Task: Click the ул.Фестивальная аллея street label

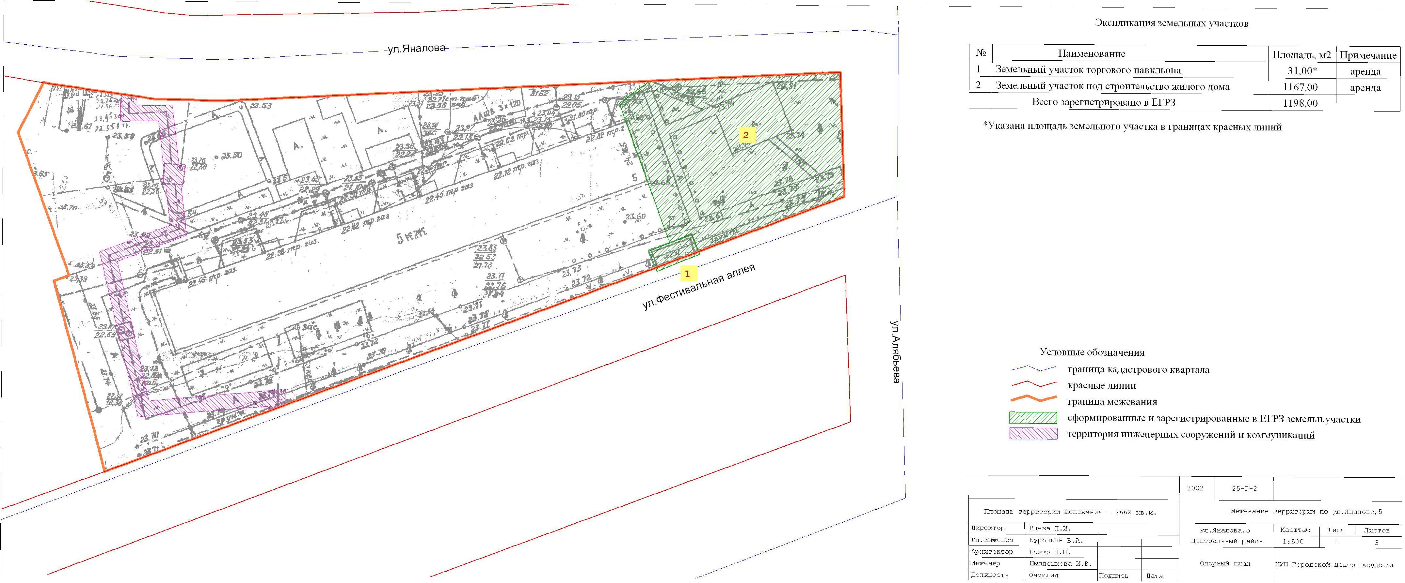Action: [x=699, y=288]
